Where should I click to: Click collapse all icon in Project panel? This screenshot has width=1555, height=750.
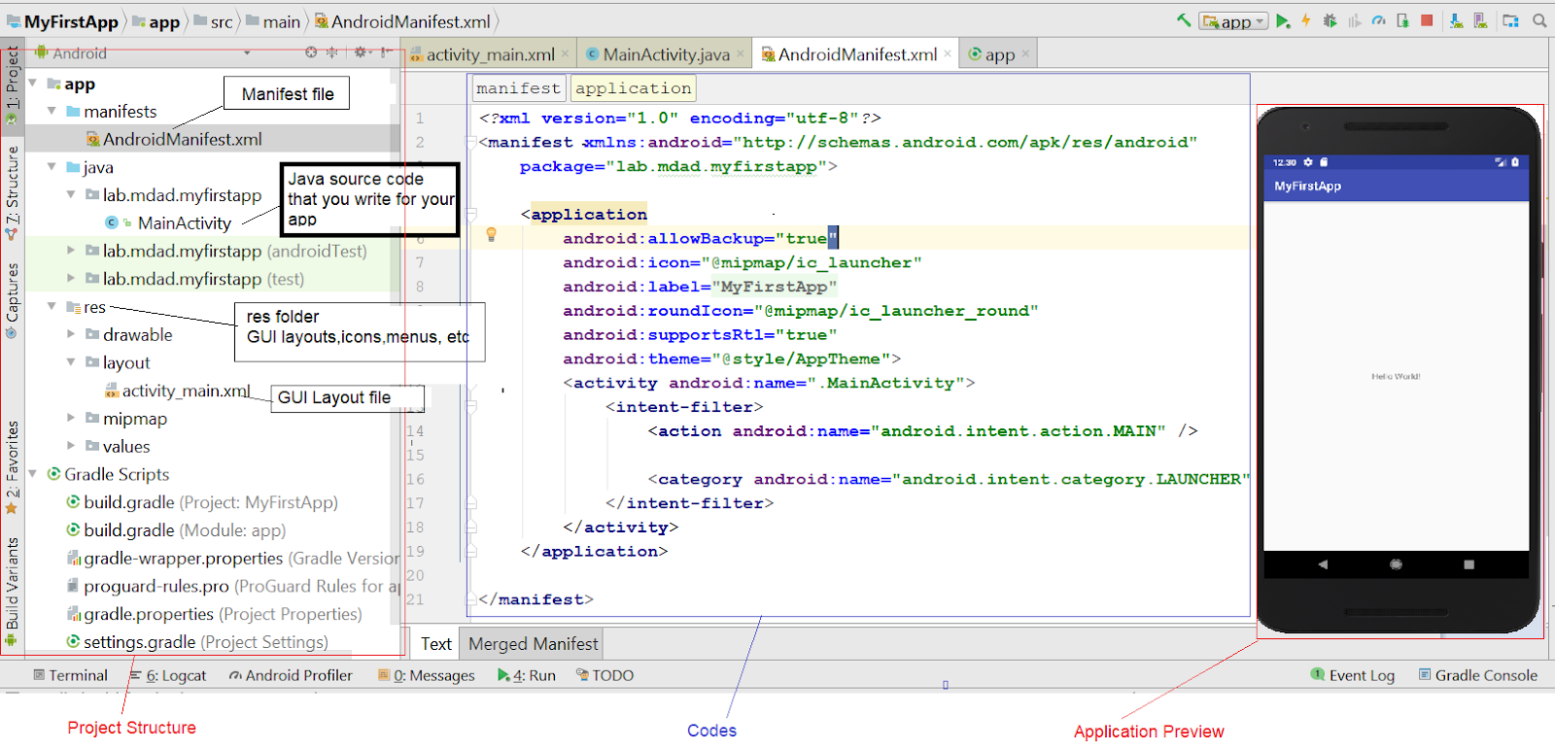[x=331, y=52]
